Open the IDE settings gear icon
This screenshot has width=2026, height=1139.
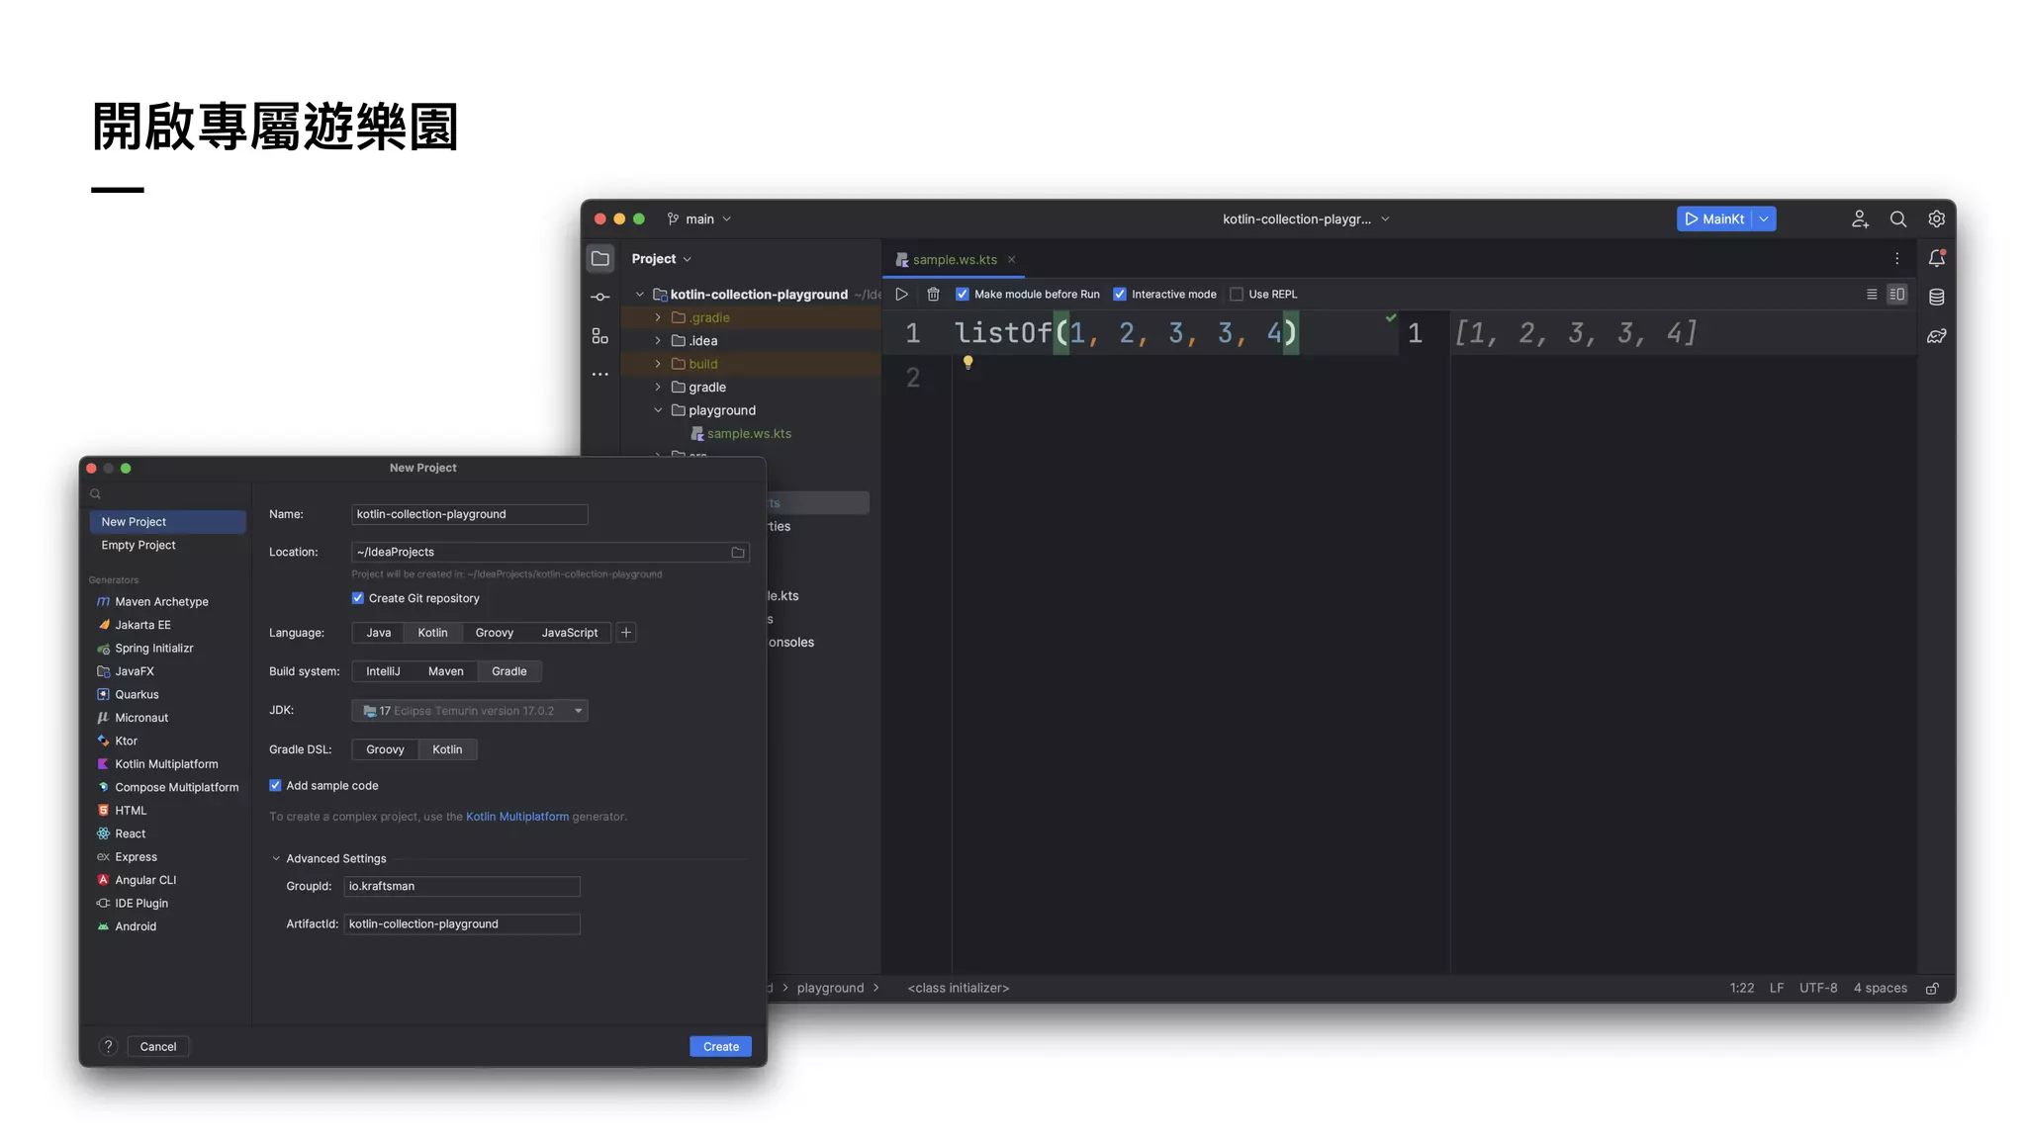click(x=1936, y=219)
